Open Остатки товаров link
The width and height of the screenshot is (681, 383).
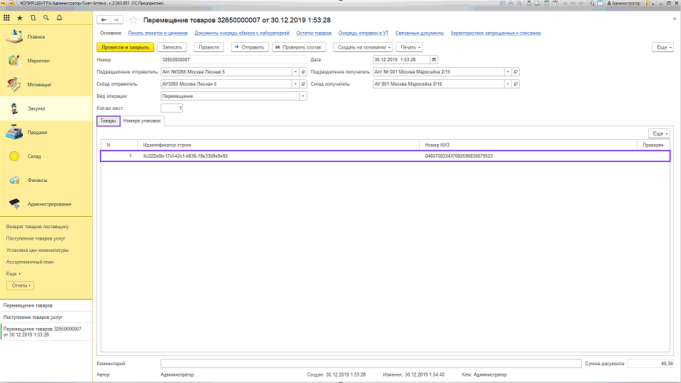tap(313, 33)
